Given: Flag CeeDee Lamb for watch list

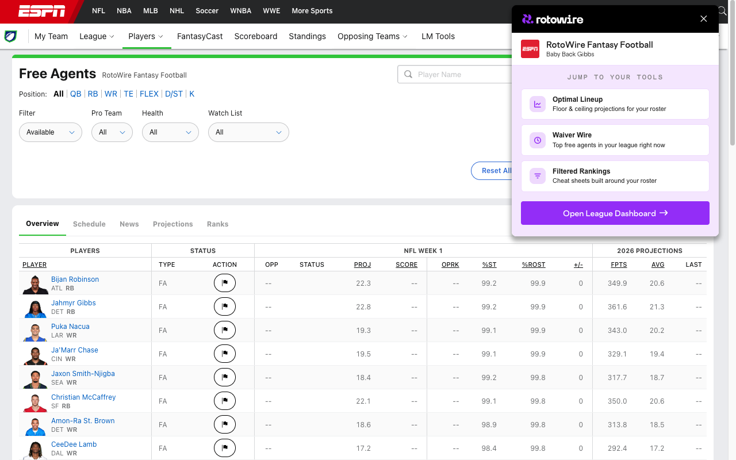Looking at the screenshot, I should point(225,448).
